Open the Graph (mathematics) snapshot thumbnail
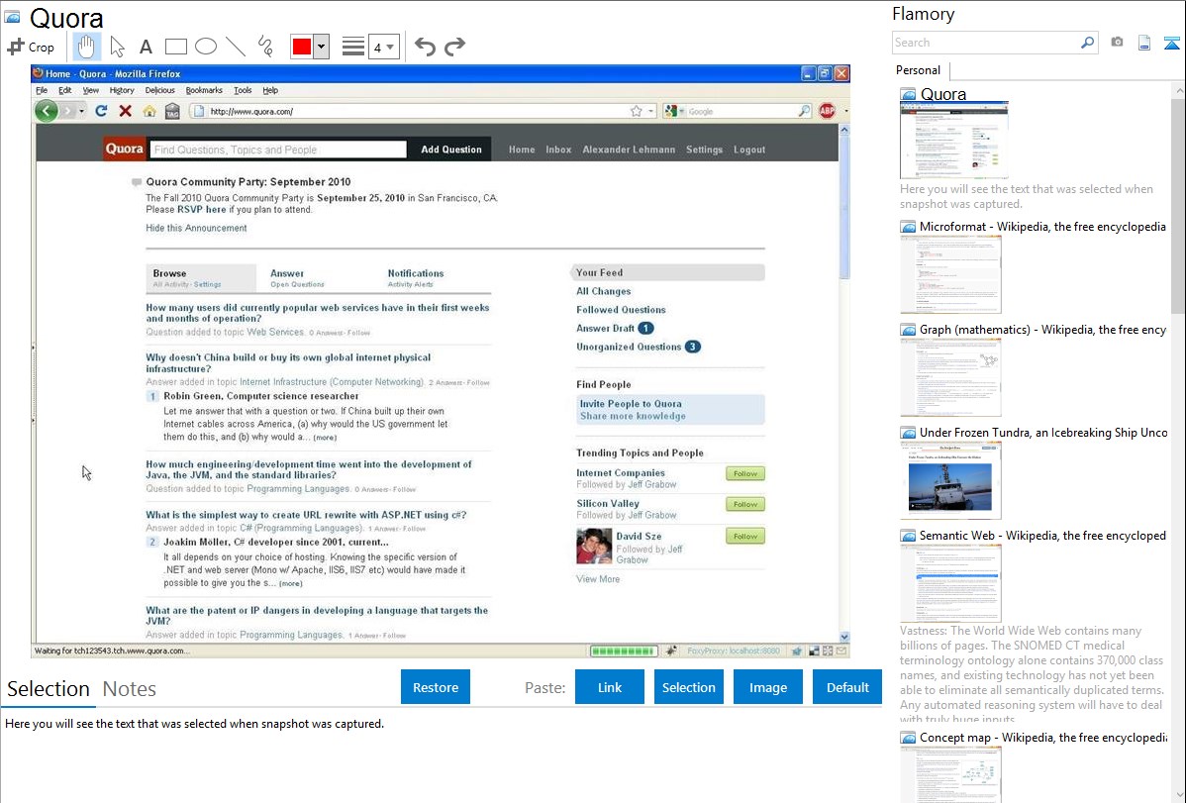This screenshot has height=803, width=1186. 950,377
